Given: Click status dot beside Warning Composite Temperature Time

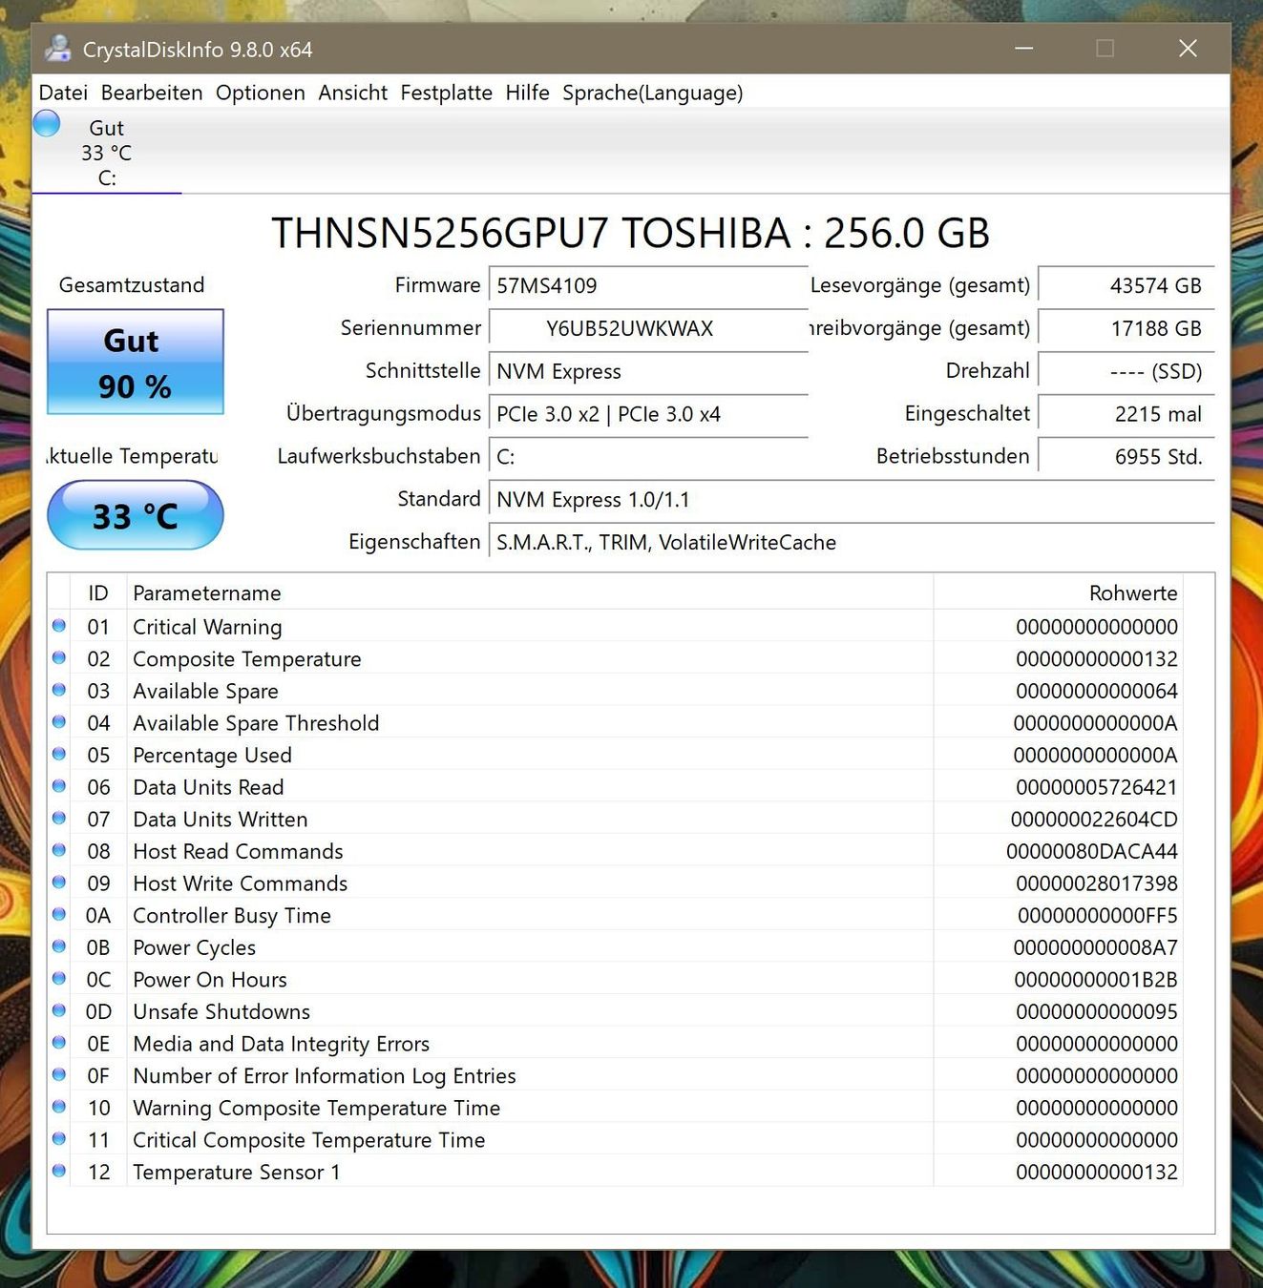Looking at the screenshot, I should 59,1107.
